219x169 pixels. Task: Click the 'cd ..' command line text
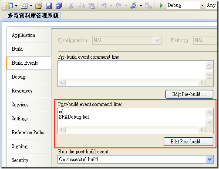[63, 112]
